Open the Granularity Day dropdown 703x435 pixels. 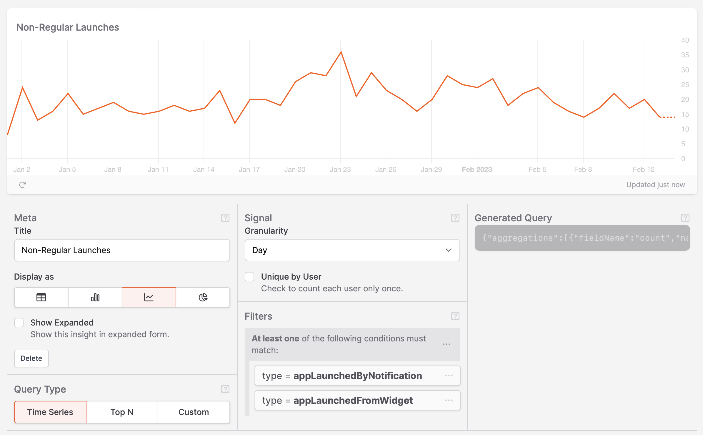click(352, 250)
